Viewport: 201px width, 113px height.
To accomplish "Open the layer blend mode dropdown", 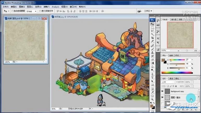I will (168, 82).
